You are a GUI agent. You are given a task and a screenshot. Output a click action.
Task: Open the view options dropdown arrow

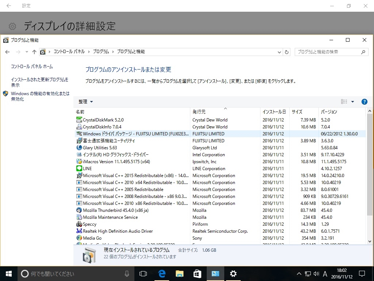tap(352, 102)
